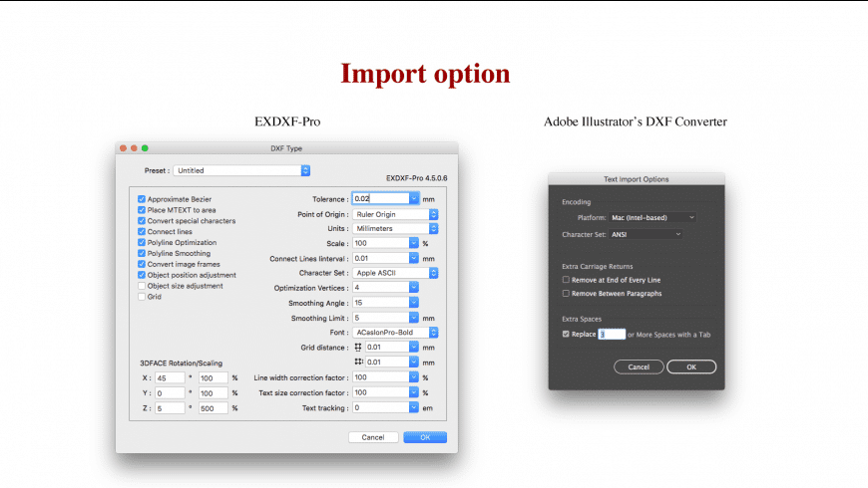Click the EXDXF-Pro heading text
868x488 pixels.
point(287,122)
